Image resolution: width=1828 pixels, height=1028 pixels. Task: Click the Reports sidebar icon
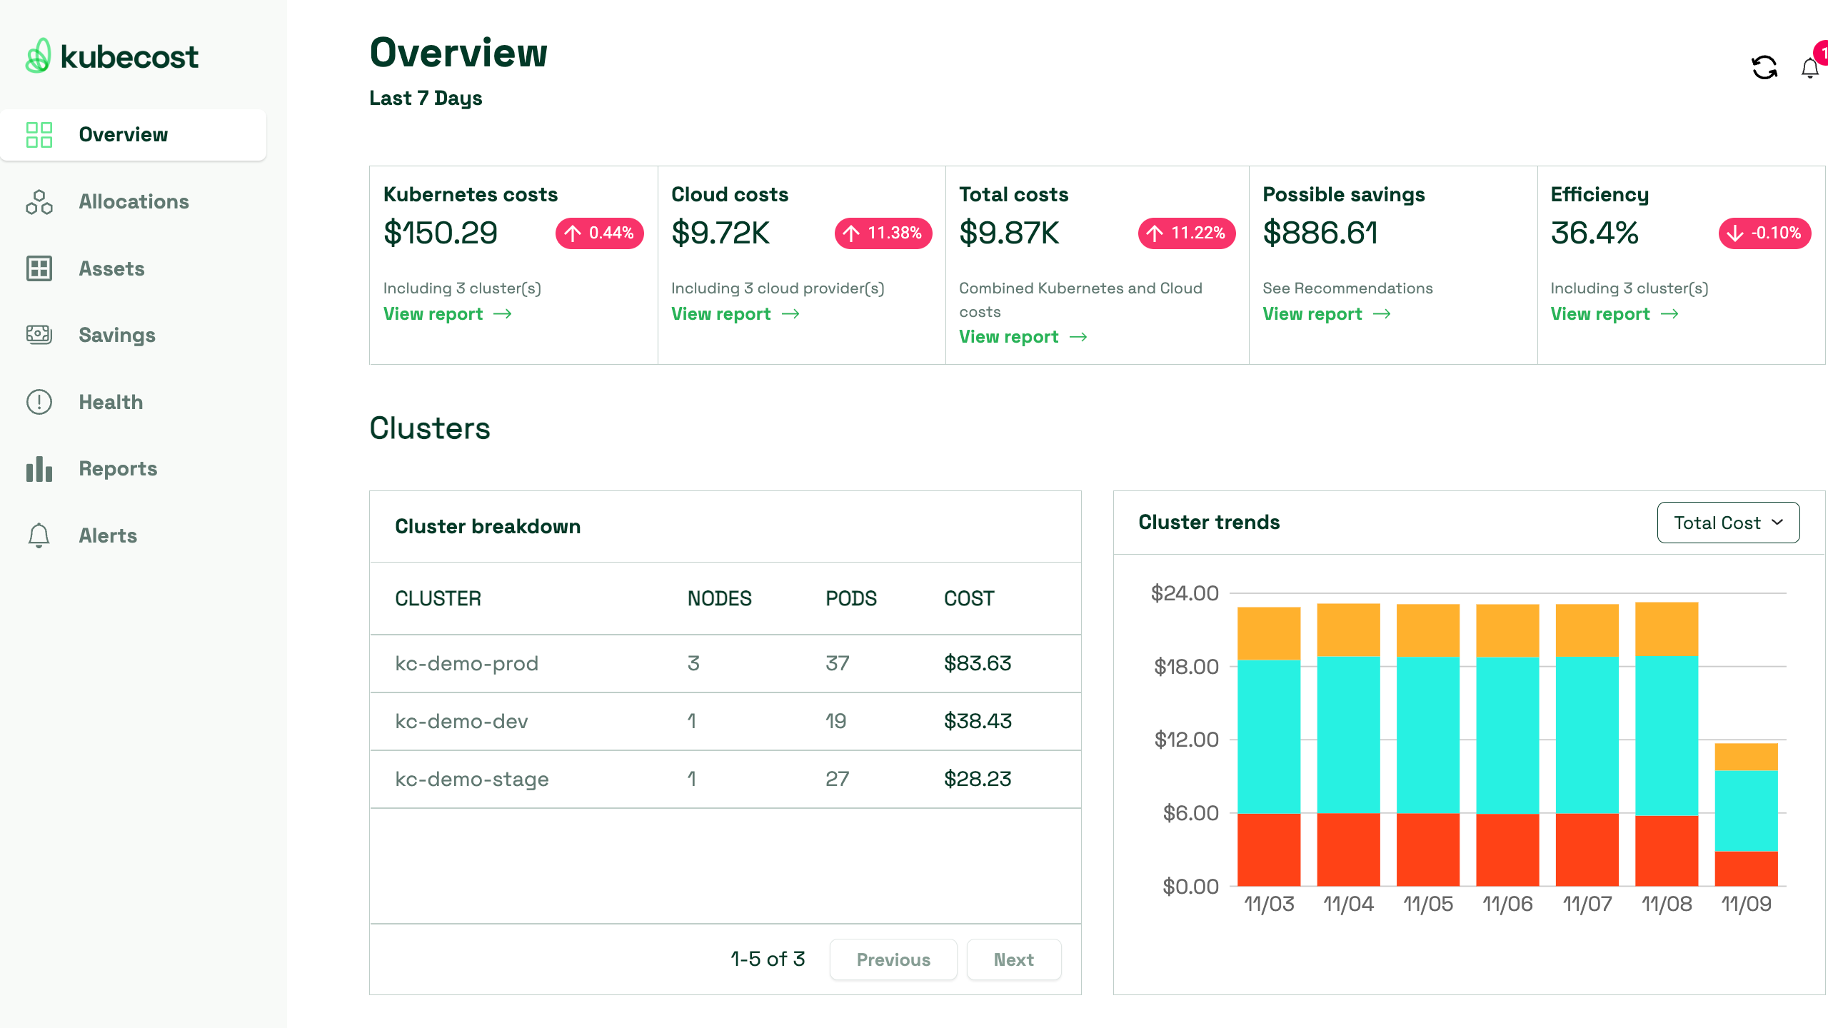39,468
